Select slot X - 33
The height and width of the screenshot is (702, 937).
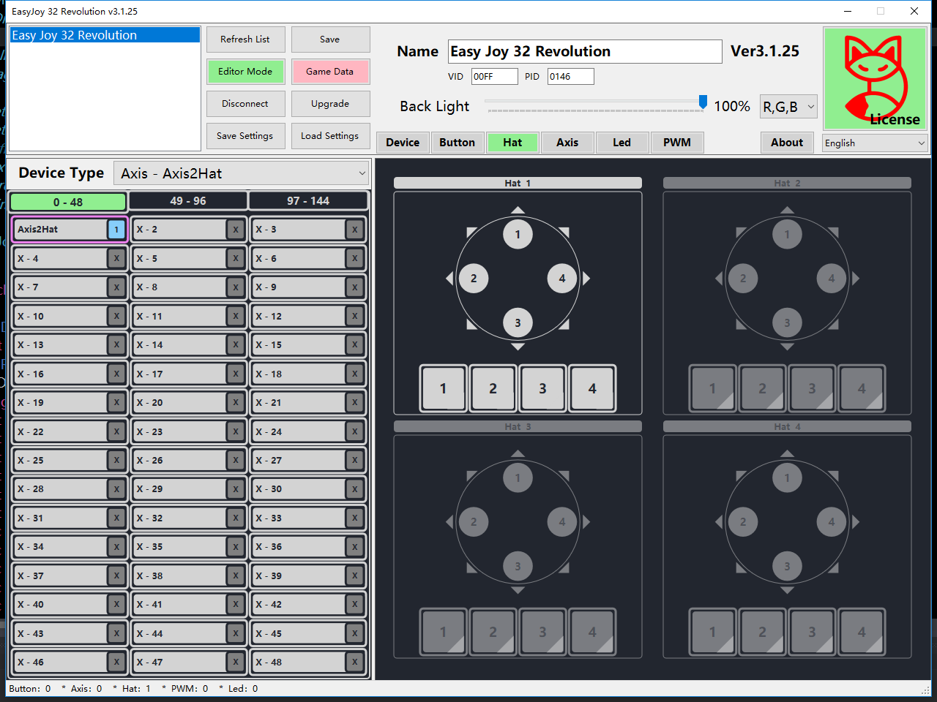point(308,518)
